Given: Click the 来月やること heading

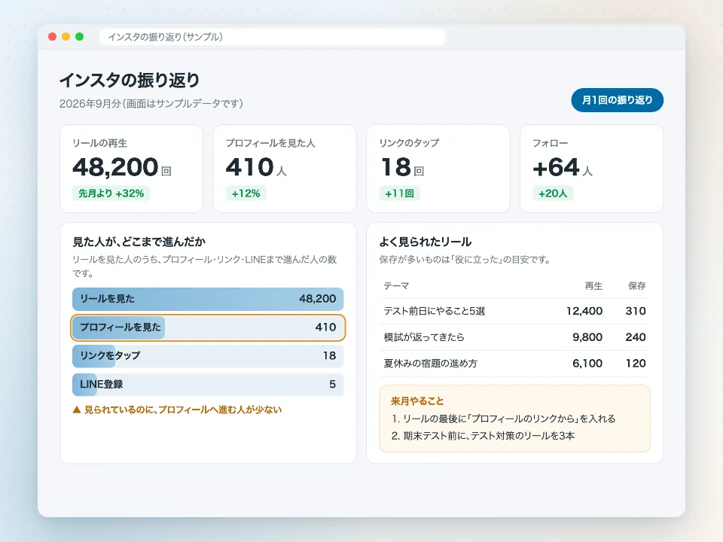Looking at the screenshot, I should [x=417, y=401].
